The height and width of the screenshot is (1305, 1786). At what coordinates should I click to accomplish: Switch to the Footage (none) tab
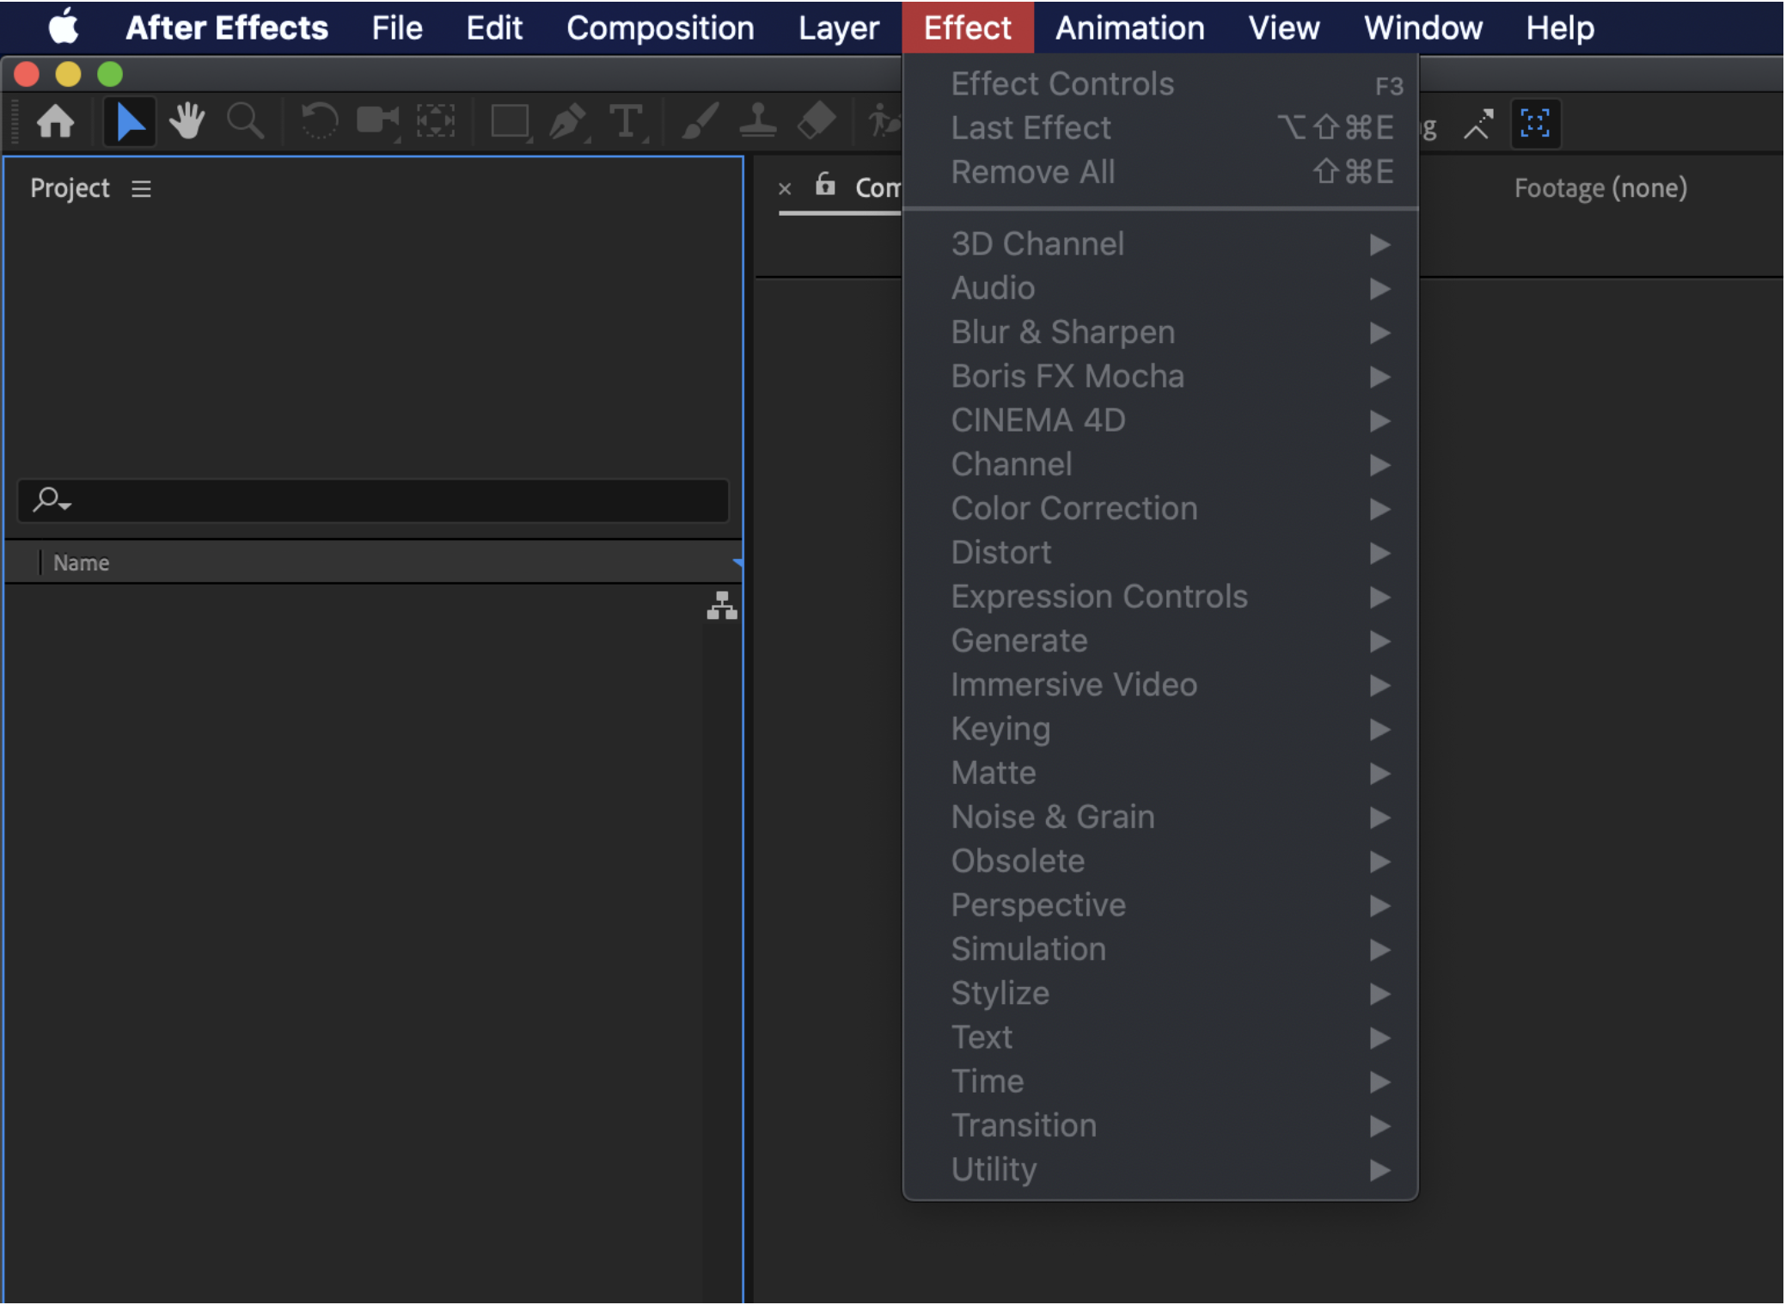pyautogui.click(x=1600, y=188)
